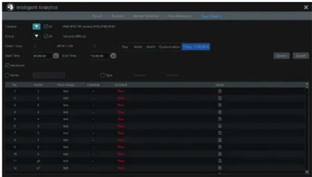
Task: Close the Intelligent Analytics window
Action: pos(306,7)
